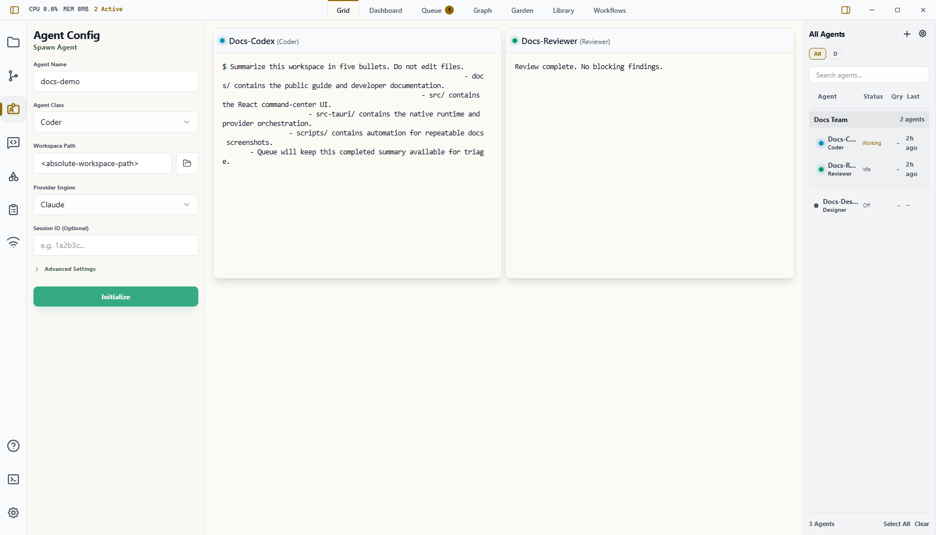This screenshot has width=936, height=535.
Task: Expand Advanced Settings section
Action: tap(65, 269)
